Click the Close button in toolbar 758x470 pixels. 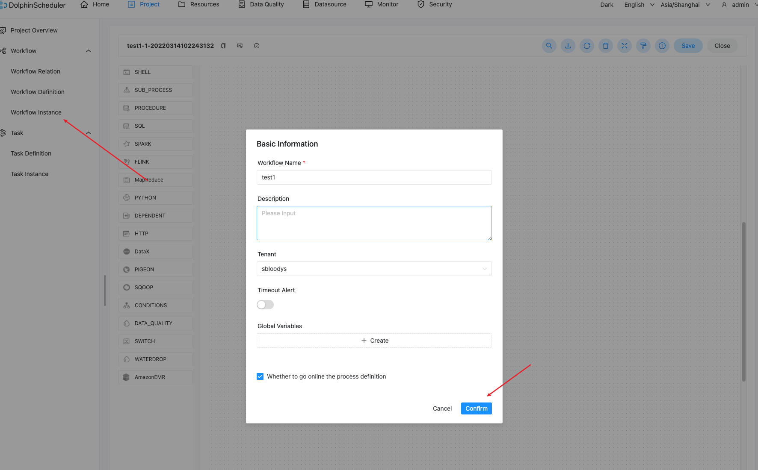[722, 46]
